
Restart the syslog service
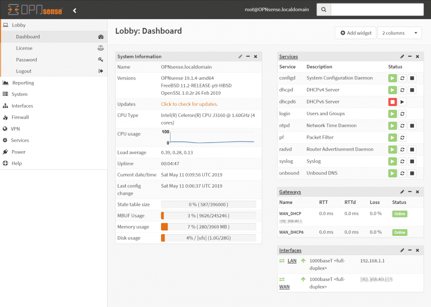[x=402, y=161]
